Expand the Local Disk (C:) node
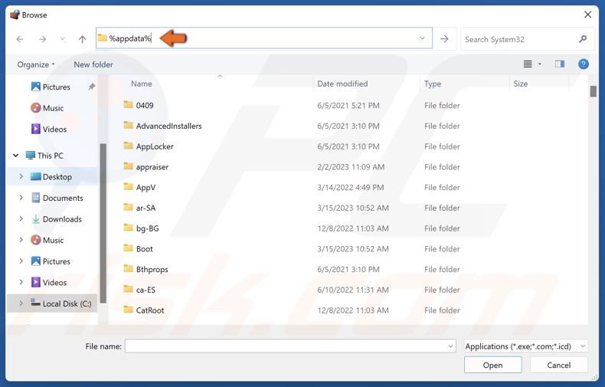Viewport: 605px width, 387px height. pyautogui.click(x=21, y=303)
